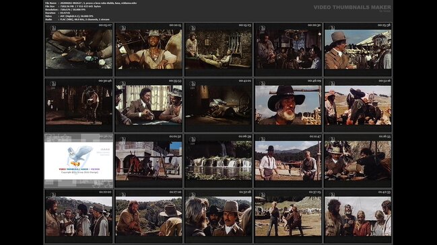Select the 00:30:46 dark interior thumbnail
The image size is (437, 245).
point(79,105)
